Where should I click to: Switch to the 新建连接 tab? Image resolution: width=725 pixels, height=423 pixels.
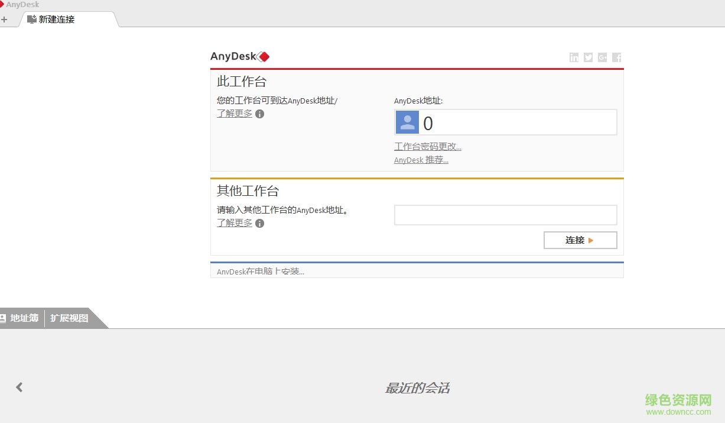57,19
